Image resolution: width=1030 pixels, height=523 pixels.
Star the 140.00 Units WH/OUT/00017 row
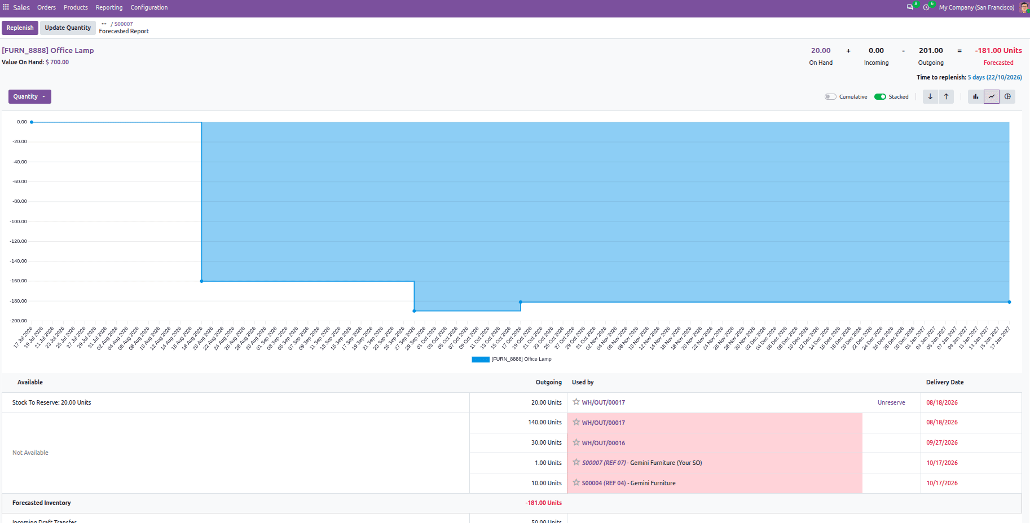click(x=576, y=422)
